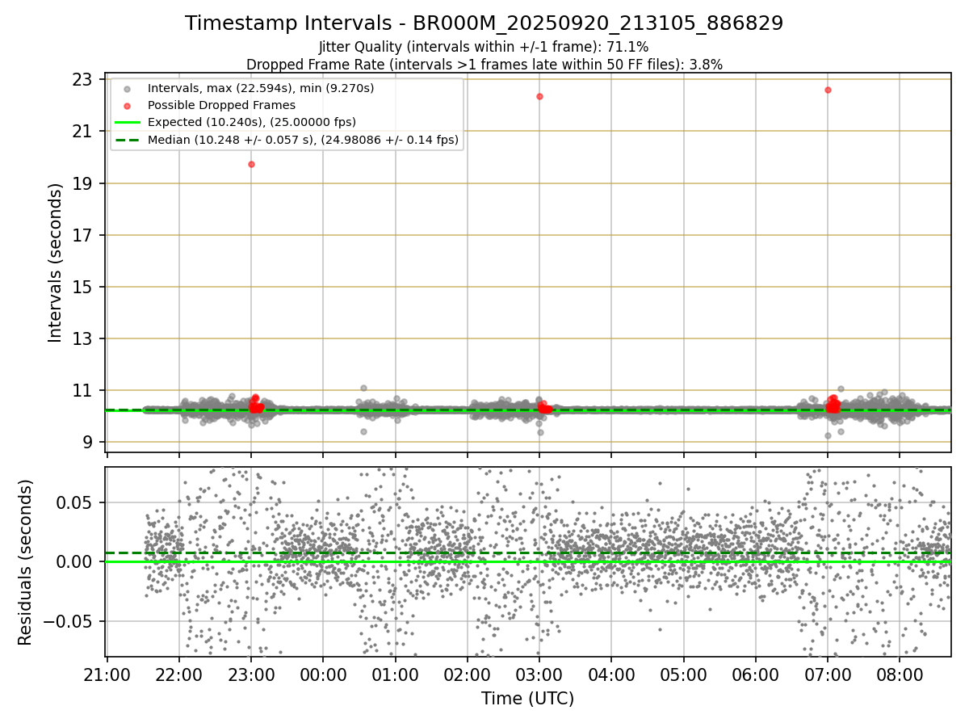Click the gray low outlier point near 9.3 seconds at 07:00
969x727 pixels.
(x=828, y=435)
